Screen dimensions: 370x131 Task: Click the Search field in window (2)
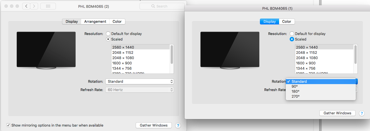click(x=162, y=6)
